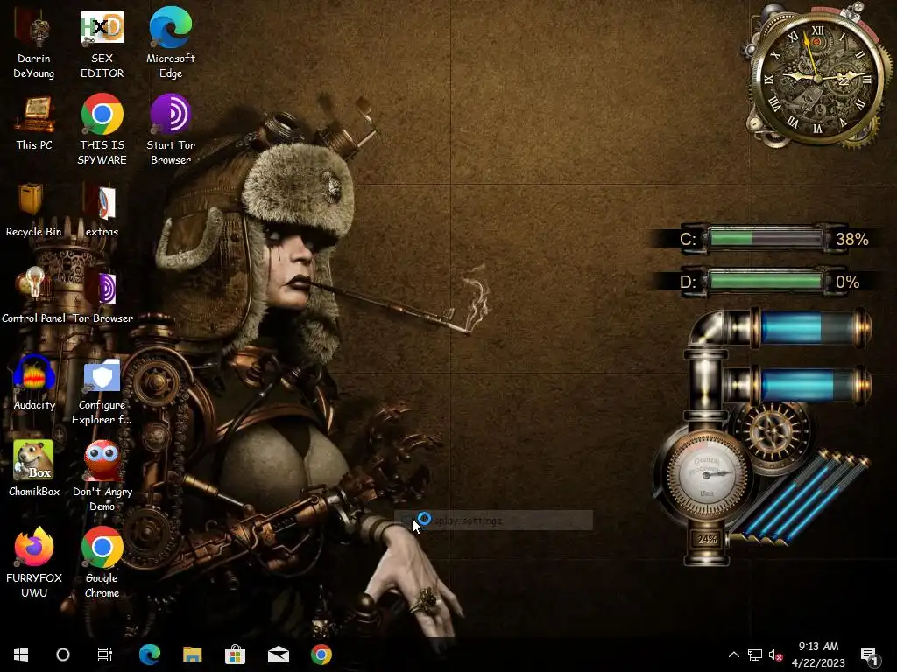Click the CPU gauge dial widget
The image size is (897, 672).
pyautogui.click(x=707, y=473)
